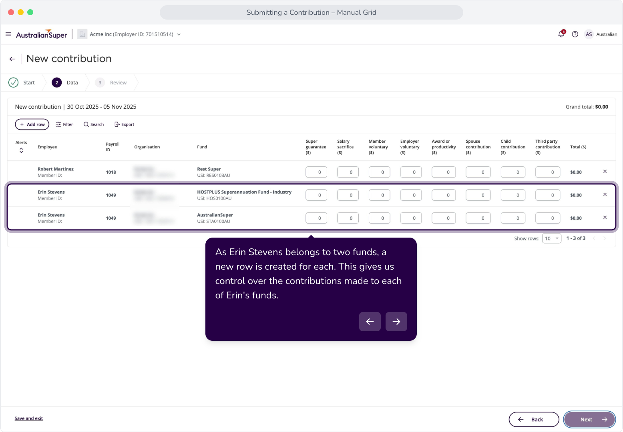623x432 pixels.
Task: Click the Grand total $0.00 value
Action: 601,107
